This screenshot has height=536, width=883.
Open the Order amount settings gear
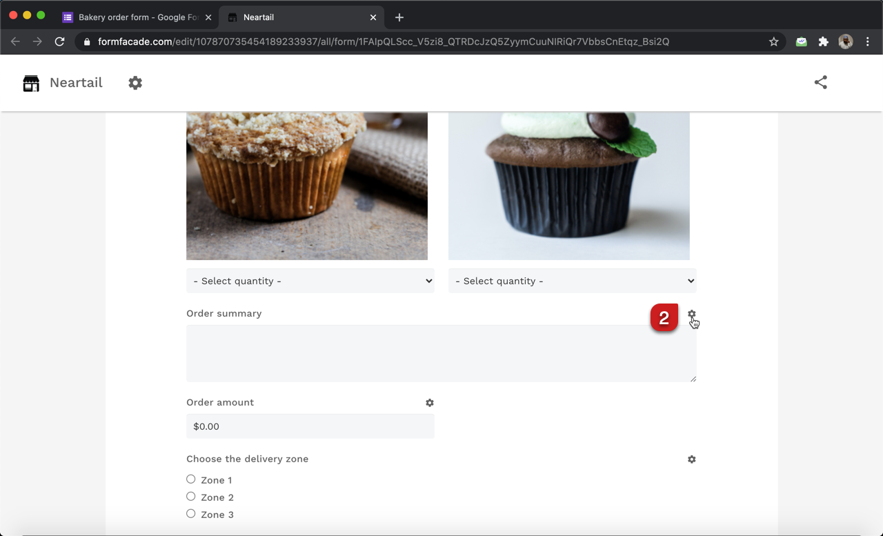[430, 402]
